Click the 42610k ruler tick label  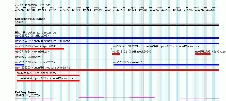click(x=211, y=10)
